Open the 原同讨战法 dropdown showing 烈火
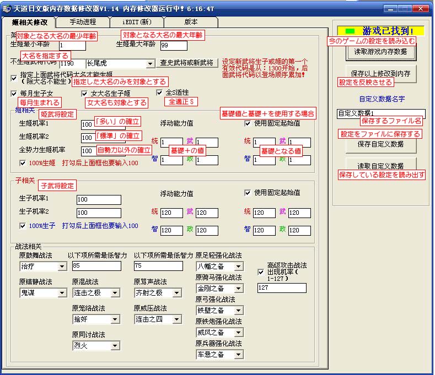Viewport: 435px width, 375px height. (115, 346)
